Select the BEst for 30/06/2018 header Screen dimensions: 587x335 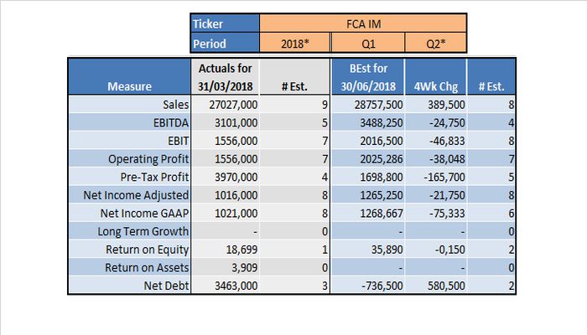point(368,77)
